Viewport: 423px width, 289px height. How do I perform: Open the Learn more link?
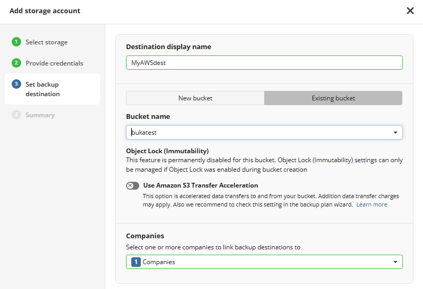(372, 204)
